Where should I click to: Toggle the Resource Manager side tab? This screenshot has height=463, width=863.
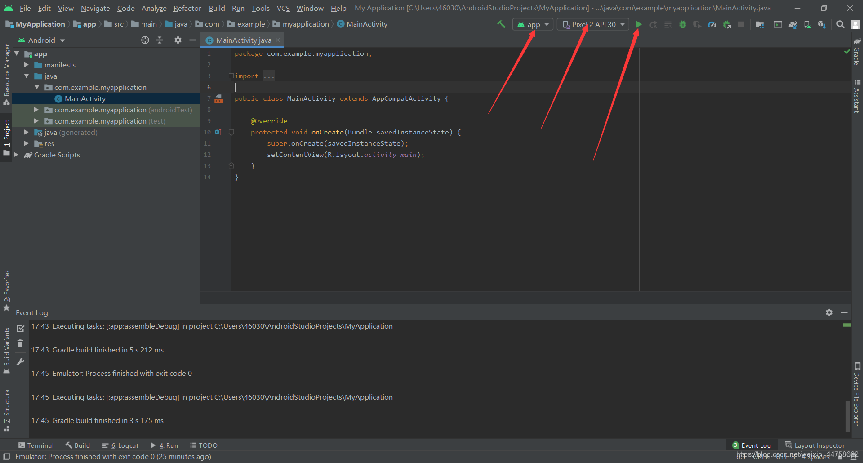[x=6, y=75]
